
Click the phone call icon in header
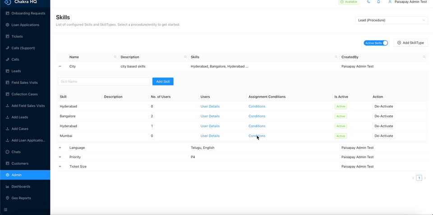tap(369, 2)
